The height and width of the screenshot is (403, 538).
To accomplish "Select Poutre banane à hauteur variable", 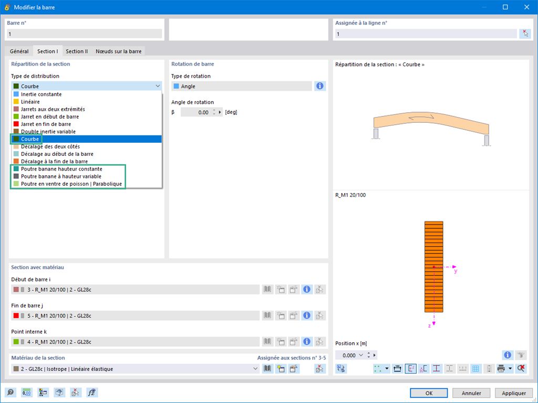I will point(87,176).
